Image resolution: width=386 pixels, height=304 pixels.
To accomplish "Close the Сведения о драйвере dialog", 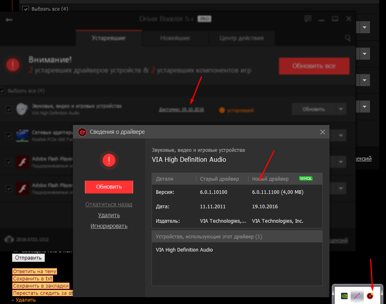I will [x=323, y=132].
